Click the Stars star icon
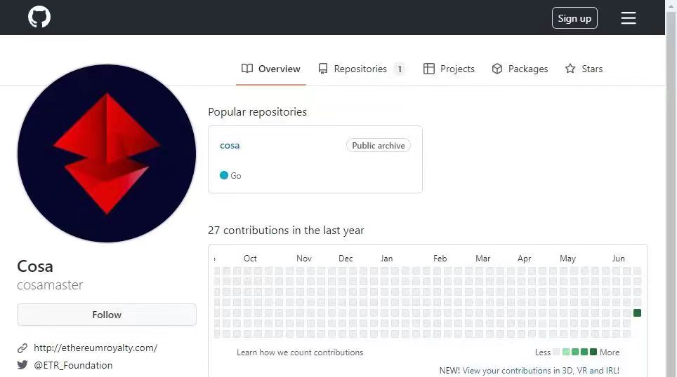 (x=570, y=69)
